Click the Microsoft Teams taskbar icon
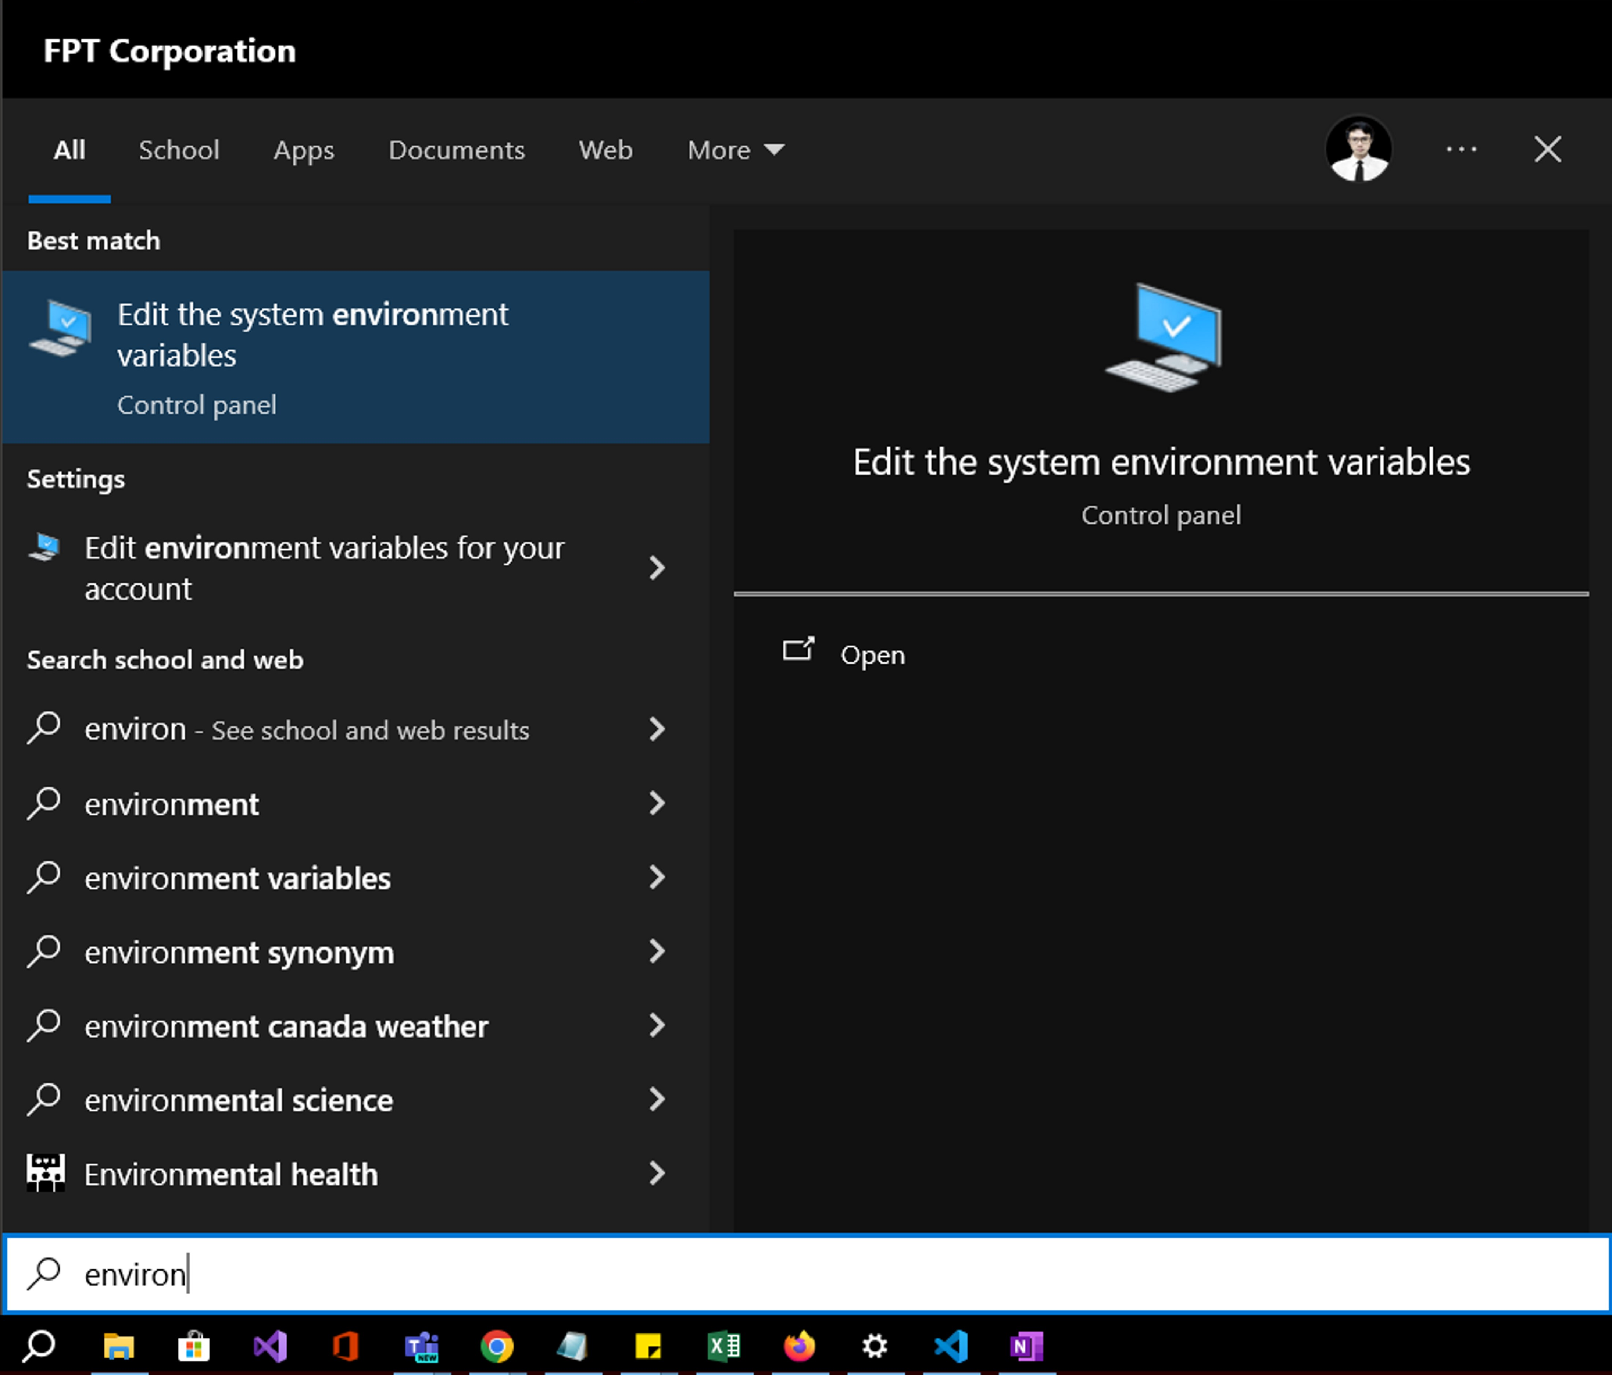 click(x=422, y=1346)
